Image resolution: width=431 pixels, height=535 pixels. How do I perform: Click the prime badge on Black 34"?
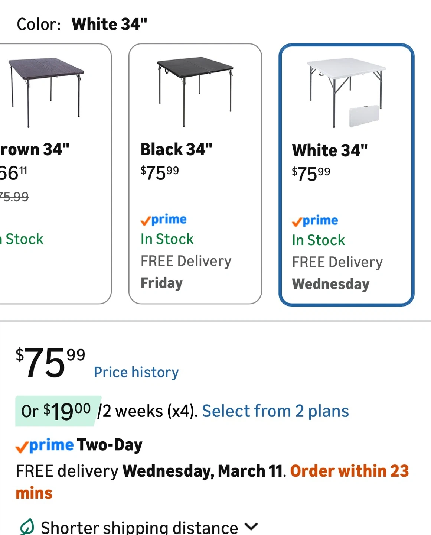coord(163,220)
